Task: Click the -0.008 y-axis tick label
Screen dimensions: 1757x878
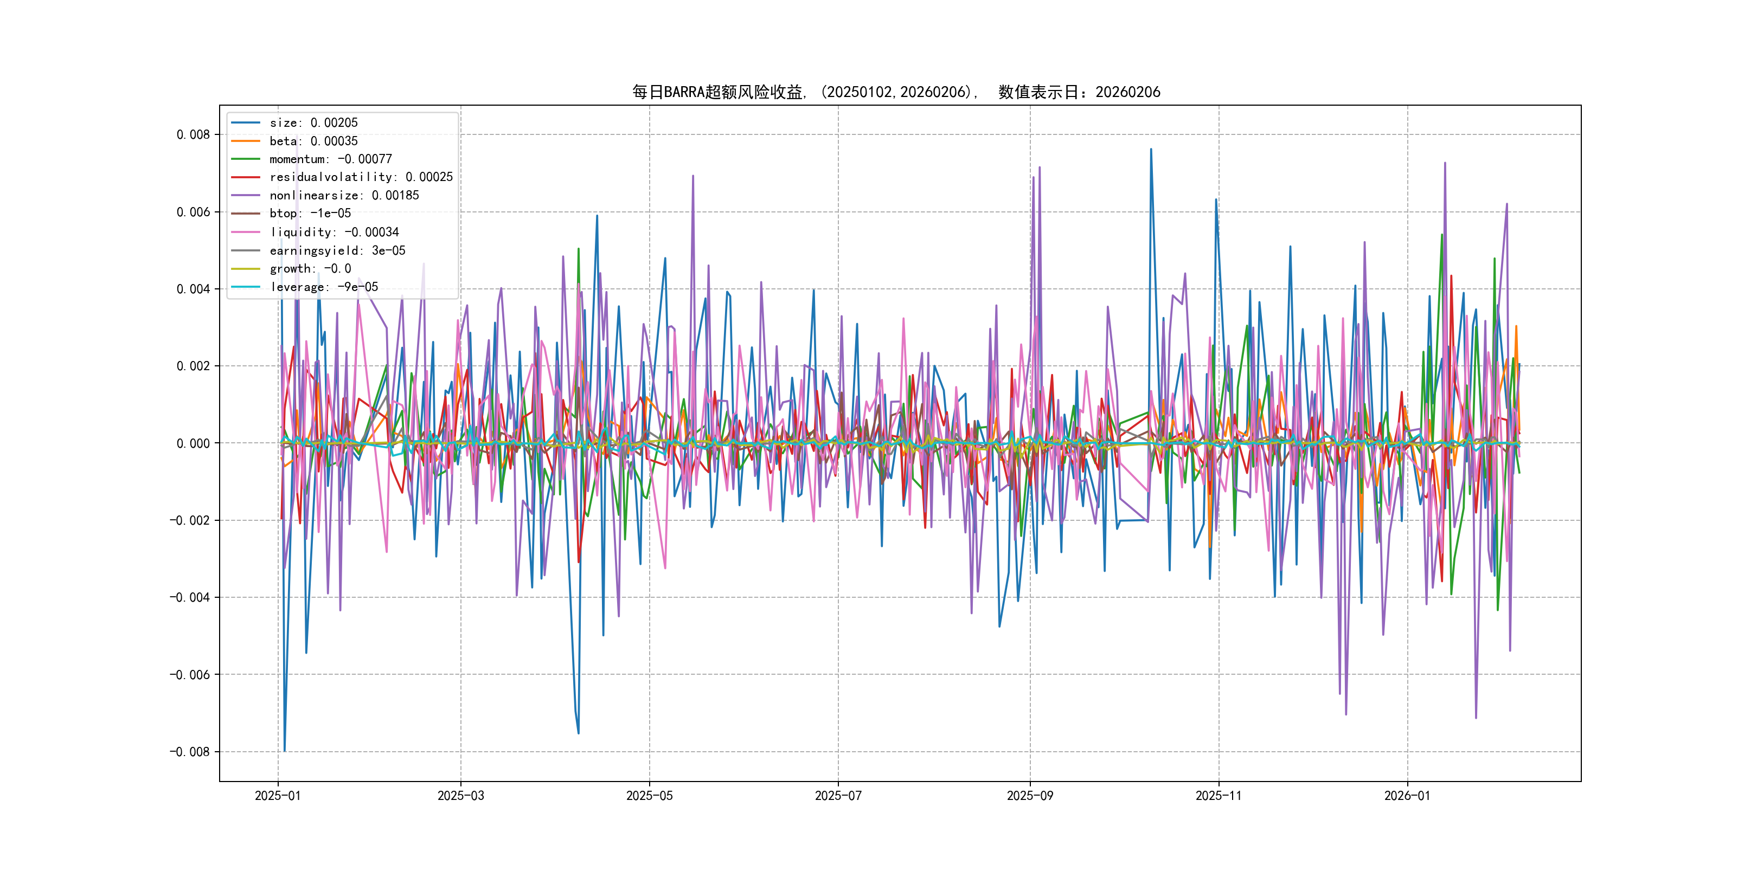Action: pyautogui.click(x=190, y=752)
